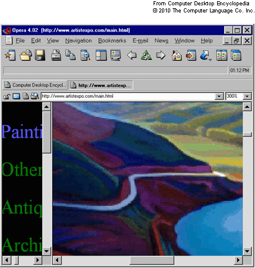Follow the blue Painti link in sidebar
The width and height of the screenshot is (255, 268).
(x=22, y=132)
